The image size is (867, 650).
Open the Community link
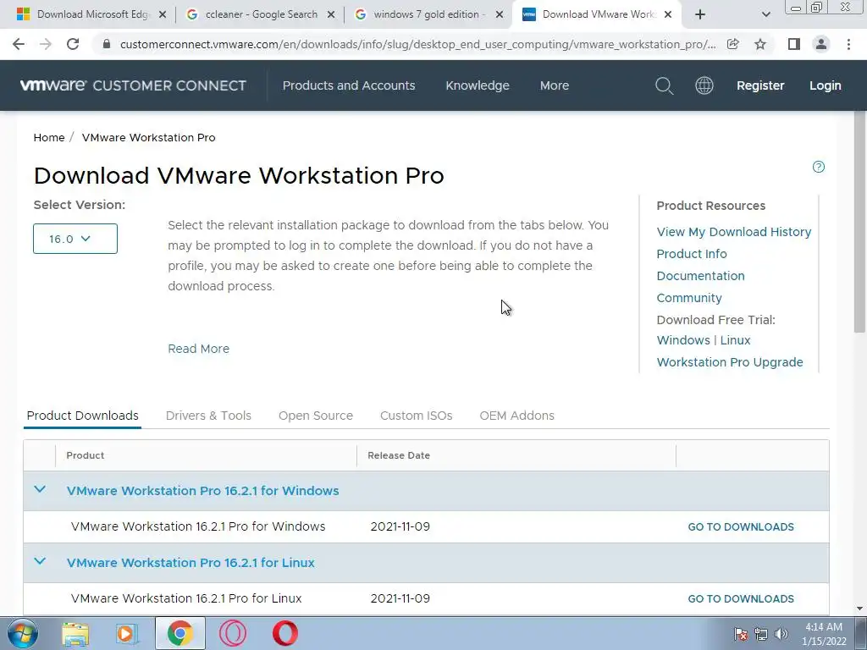click(689, 298)
